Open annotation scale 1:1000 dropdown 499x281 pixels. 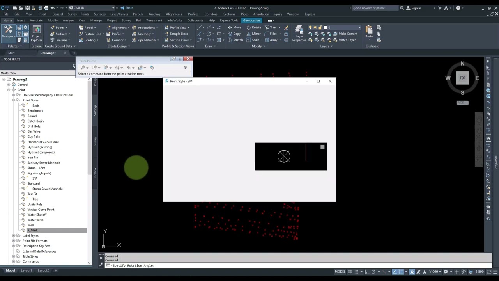pos(435,272)
